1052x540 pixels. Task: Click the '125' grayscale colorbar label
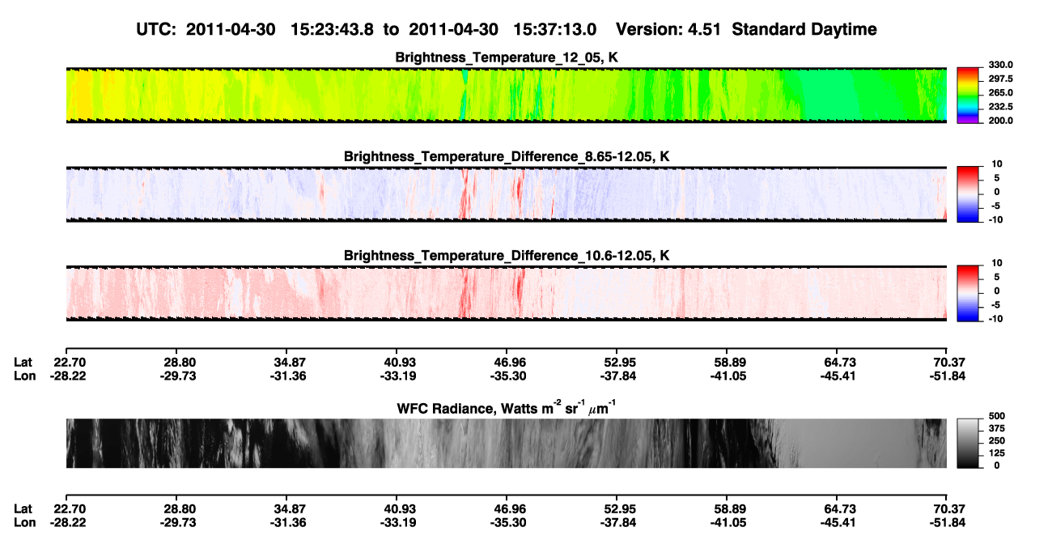click(x=998, y=453)
